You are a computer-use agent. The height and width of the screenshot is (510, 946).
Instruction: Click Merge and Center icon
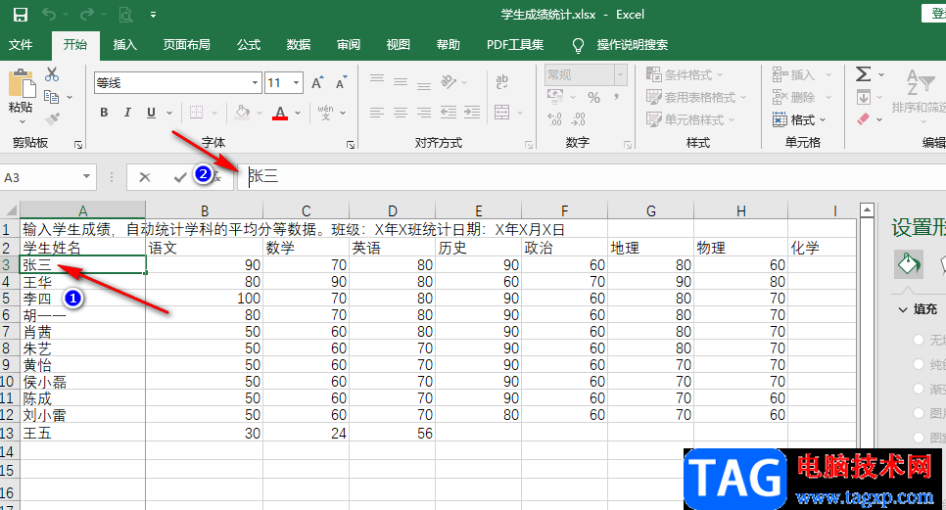point(502,113)
